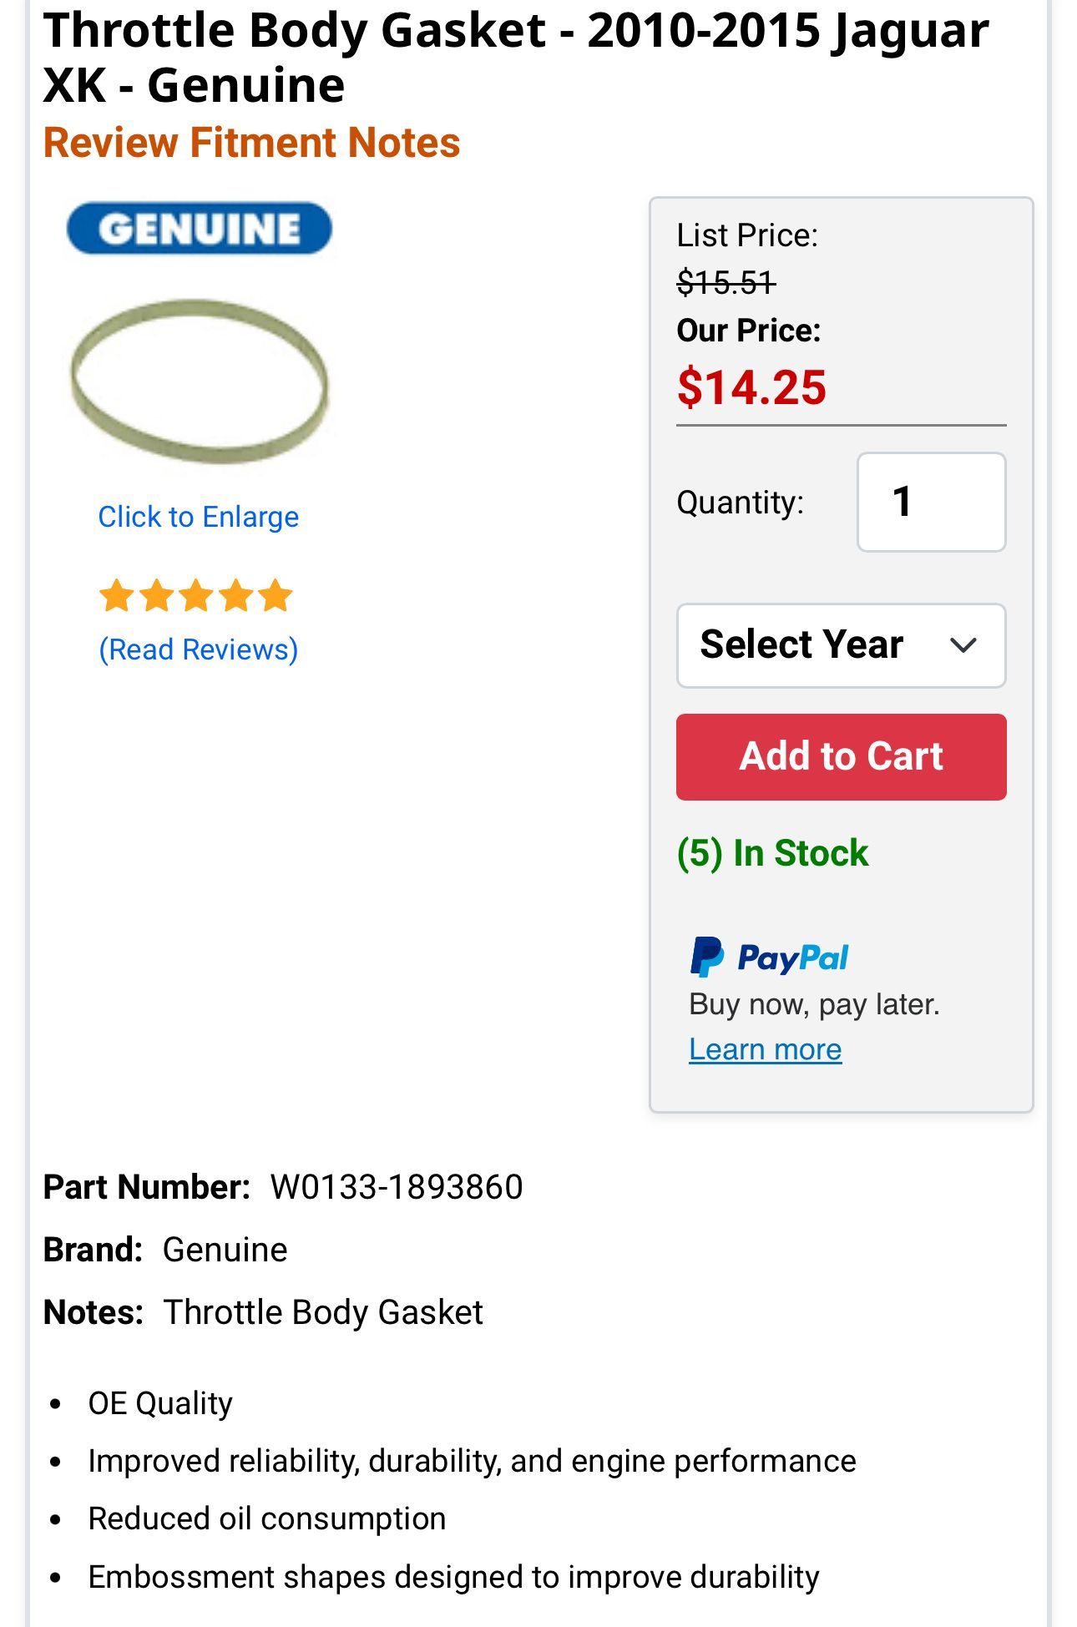Click the PayPal logo icon
The width and height of the screenshot is (1077, 1627).
coord(706,957)
